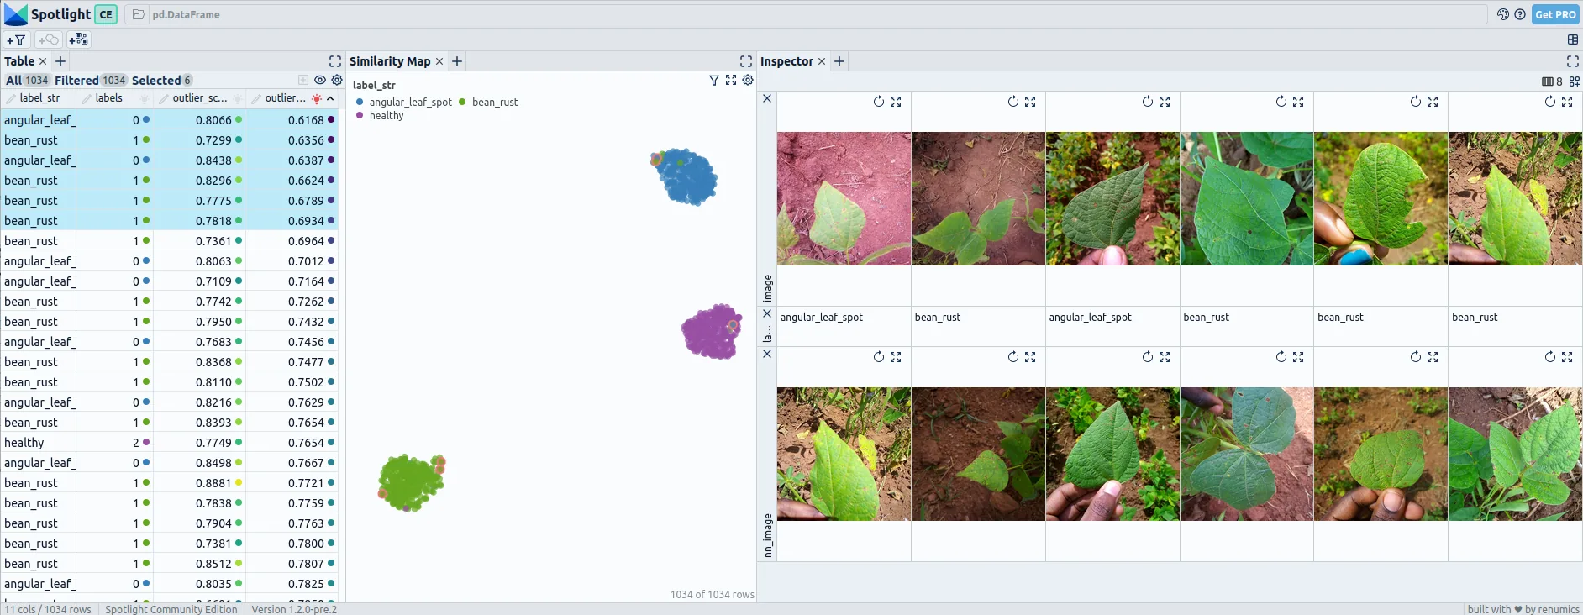The image size is (1583, 615).
Task: Add a view to the Inspector
Action: click(x=839, y=61)
